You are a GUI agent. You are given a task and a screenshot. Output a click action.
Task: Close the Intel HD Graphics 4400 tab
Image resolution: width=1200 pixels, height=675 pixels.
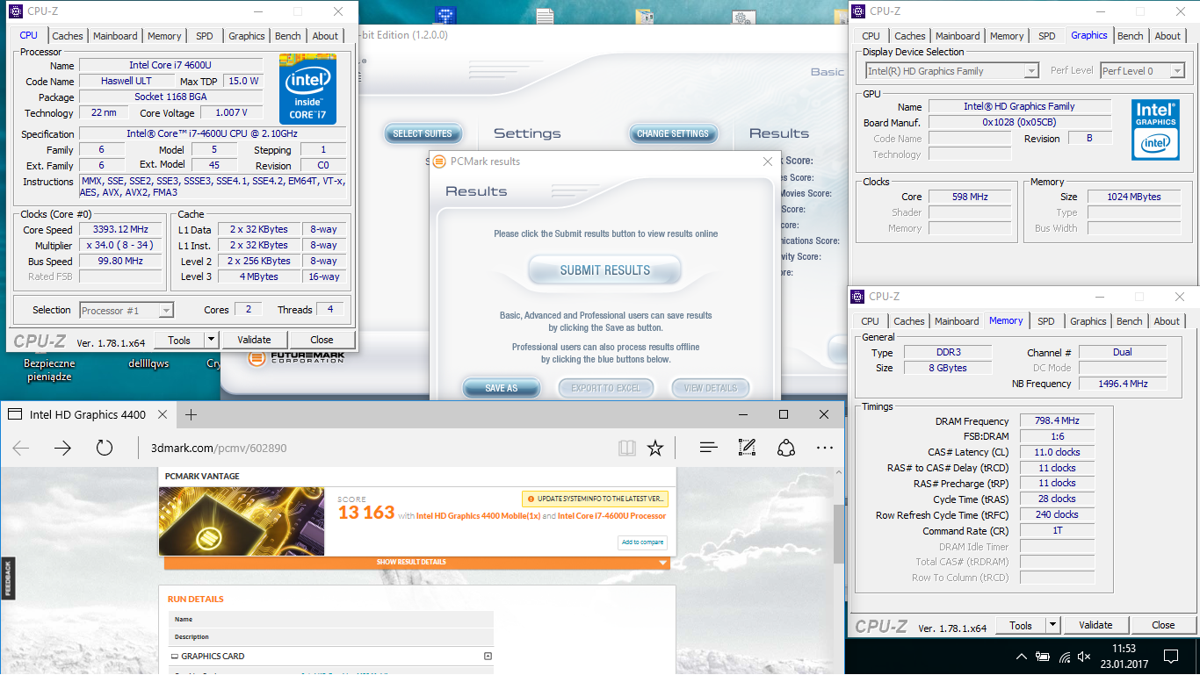[163, 414]
